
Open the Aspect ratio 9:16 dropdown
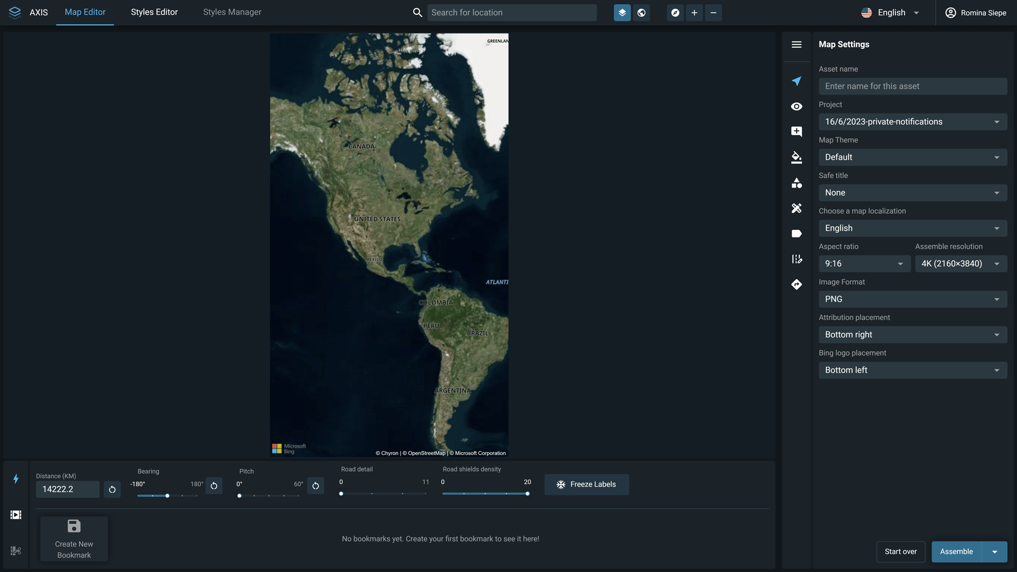click(864, 264)
